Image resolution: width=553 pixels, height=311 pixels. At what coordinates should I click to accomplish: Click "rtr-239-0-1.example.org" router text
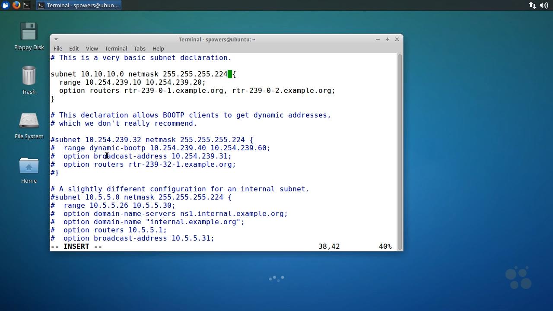pyautogui.click(x=174, y=91)
